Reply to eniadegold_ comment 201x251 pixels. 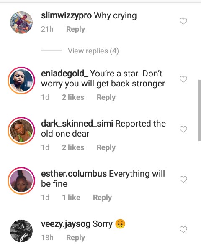tap(106, 97)
